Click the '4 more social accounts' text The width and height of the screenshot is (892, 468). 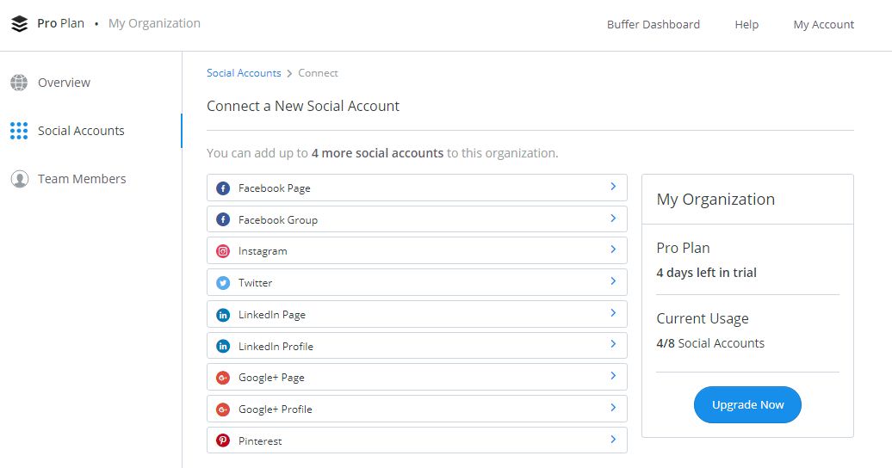pos(377,153)
